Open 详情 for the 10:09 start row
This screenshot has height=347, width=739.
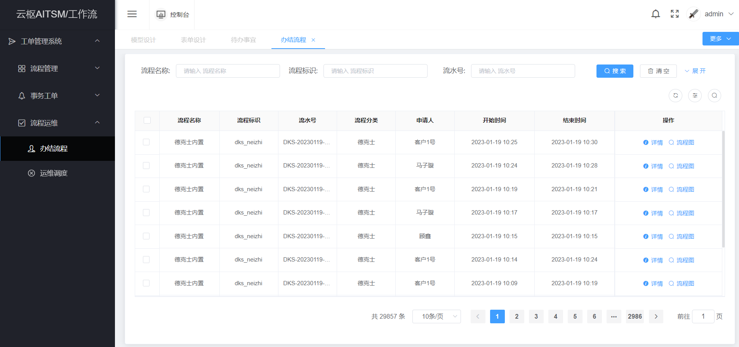point(653,284)
